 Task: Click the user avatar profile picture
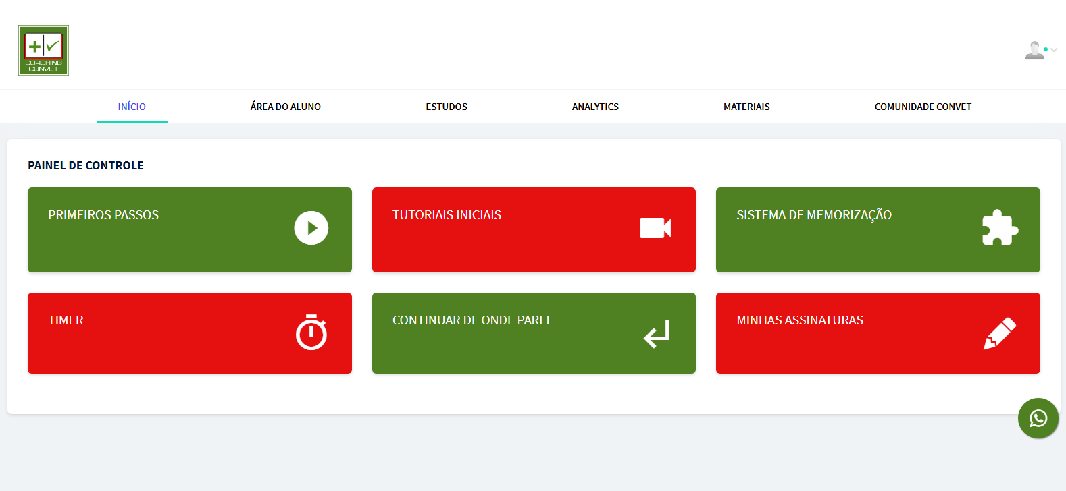point(1034,51)
